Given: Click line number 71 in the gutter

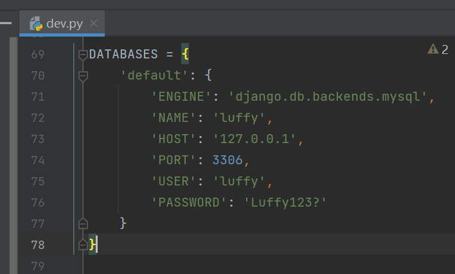Looking at the screenshot, I should pos(37,97).
